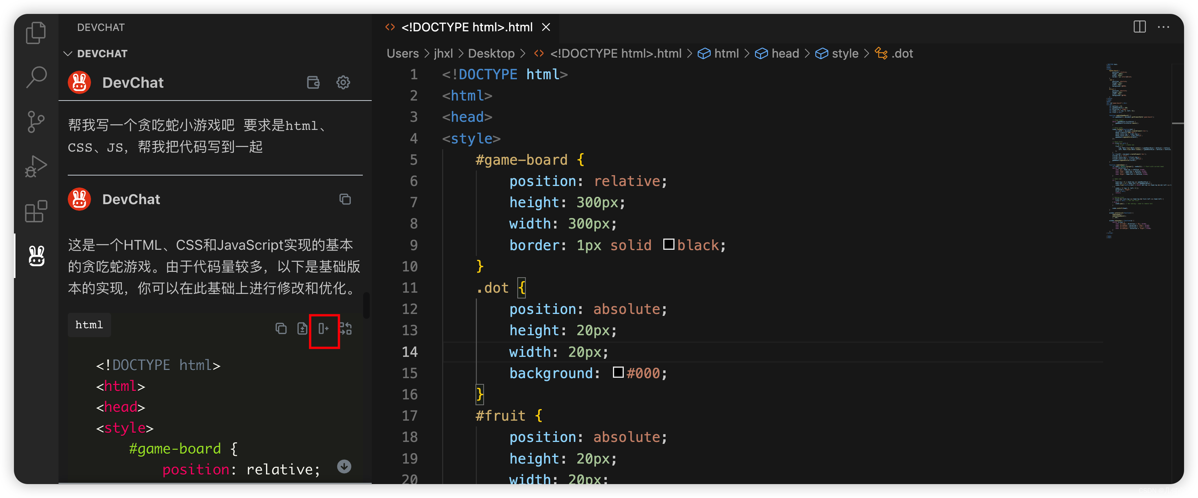Click line number 14 in gutter
The width and height of the screenshot is (1198, 498).
410,352
